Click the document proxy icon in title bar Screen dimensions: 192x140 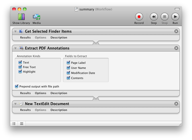click(x=76, y=9)
